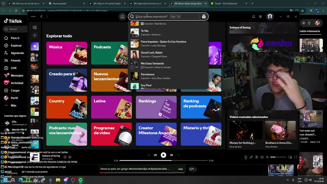Open Liked Songs heart playlist in sidebar

coord(35,46)
